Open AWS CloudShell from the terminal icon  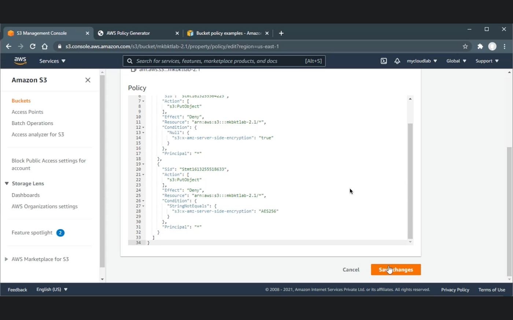point(383,61)
